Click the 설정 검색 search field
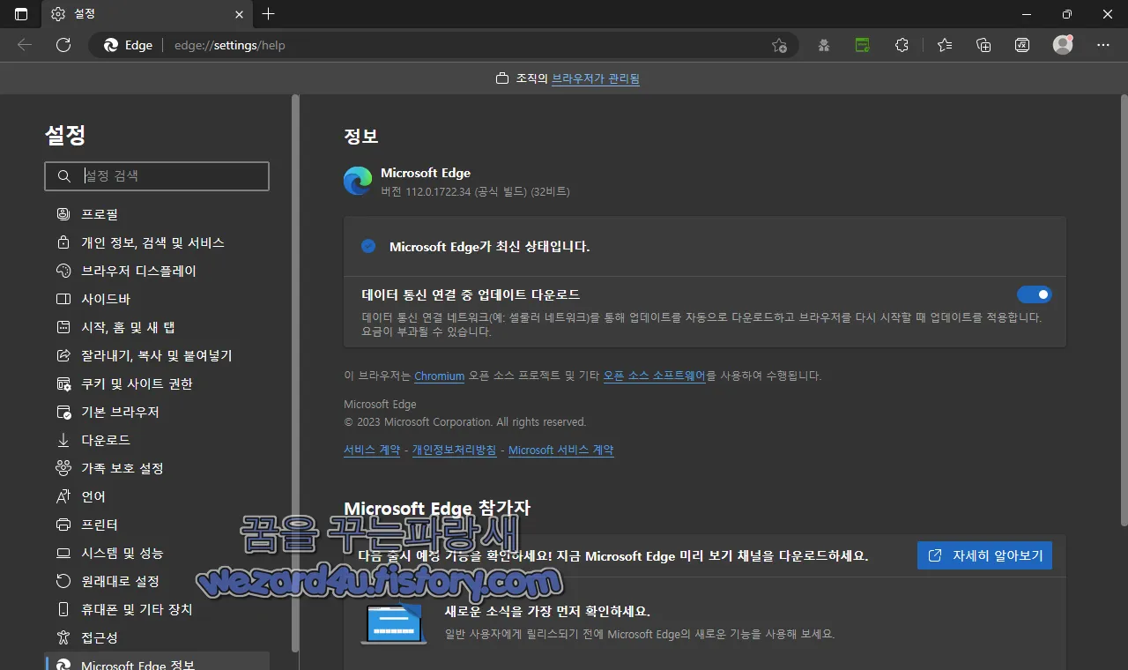This screenshot has height=670, width=1128. coord(157,176)
